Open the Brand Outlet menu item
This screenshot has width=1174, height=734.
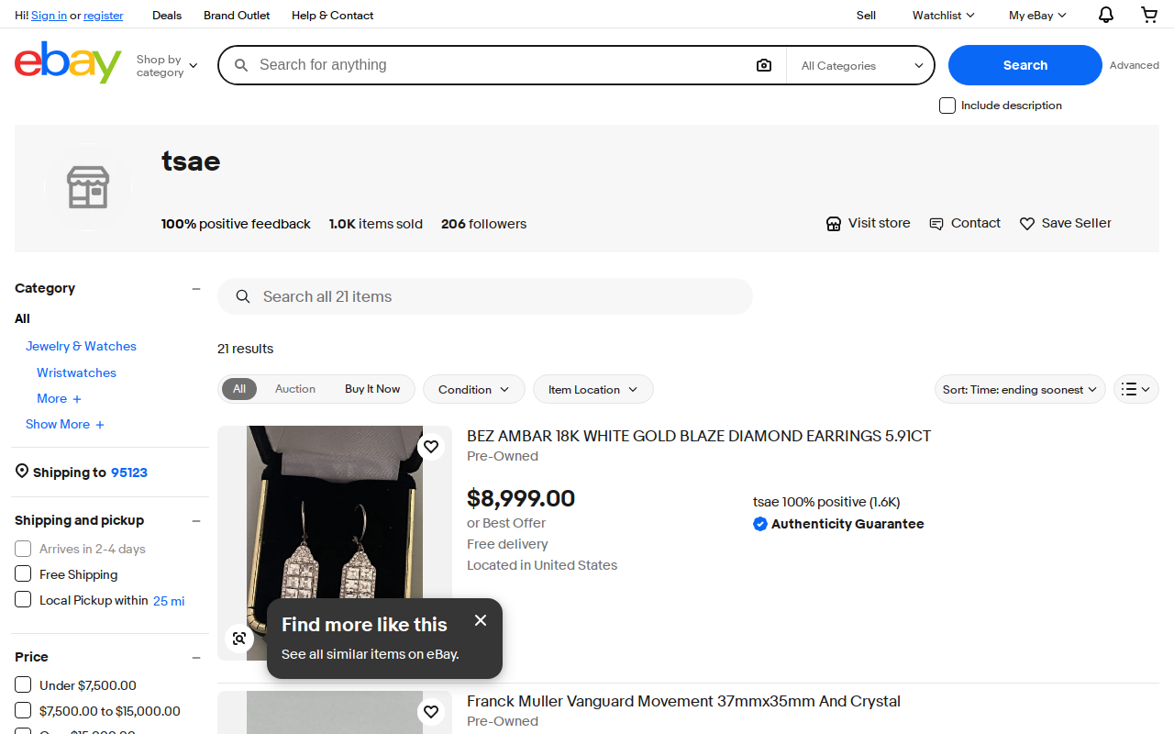(237, 16)
